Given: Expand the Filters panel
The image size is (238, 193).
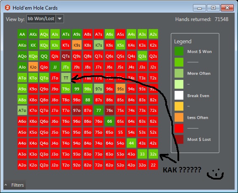Looking at the screenshot, I should click(14, 185).
